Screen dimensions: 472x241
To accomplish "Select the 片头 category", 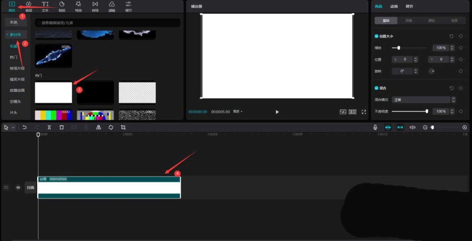I will pyautogui.click(x=14, y=112).
